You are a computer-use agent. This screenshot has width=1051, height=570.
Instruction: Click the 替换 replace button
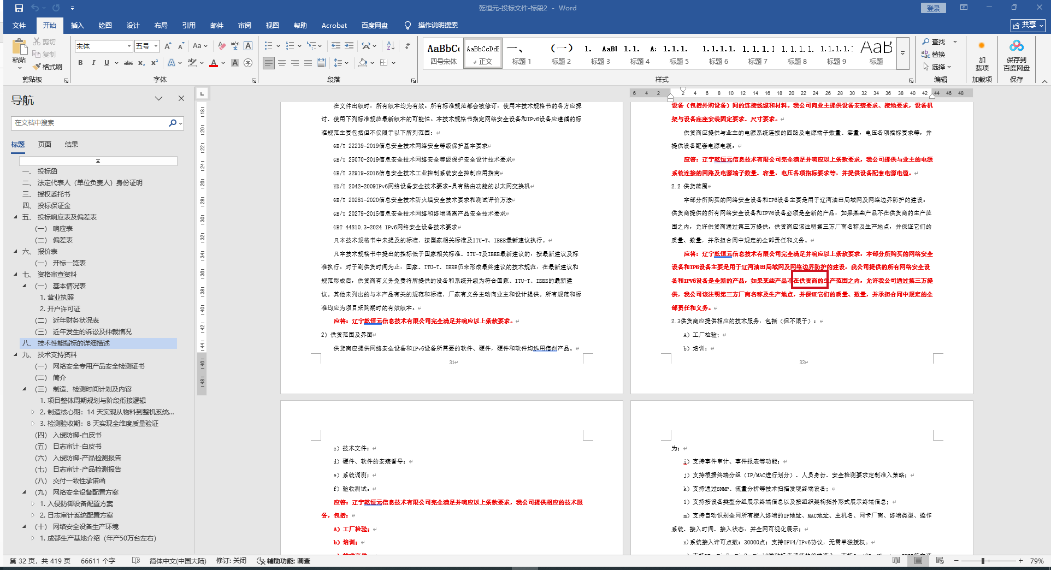click(x=934, y=54)
